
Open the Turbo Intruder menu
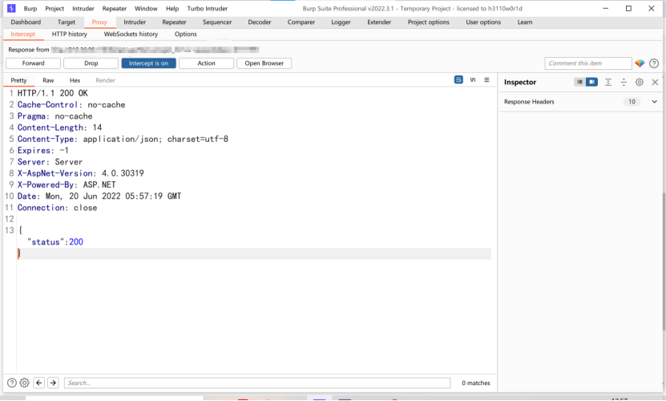click(208, 9)
